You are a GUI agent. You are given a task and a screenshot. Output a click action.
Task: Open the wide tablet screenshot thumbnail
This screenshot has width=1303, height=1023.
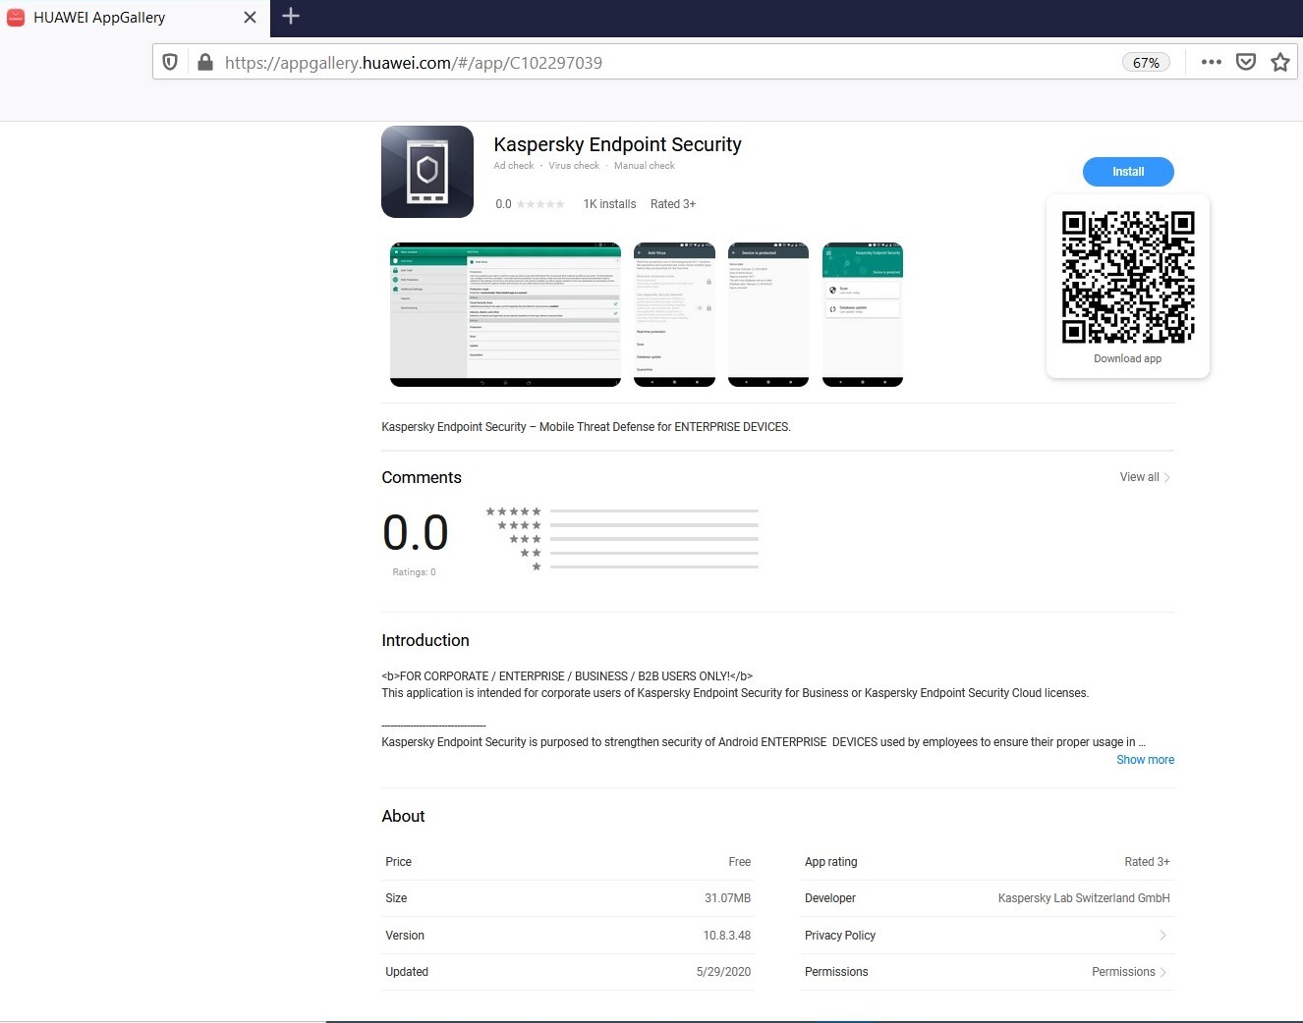pos(505,314)
